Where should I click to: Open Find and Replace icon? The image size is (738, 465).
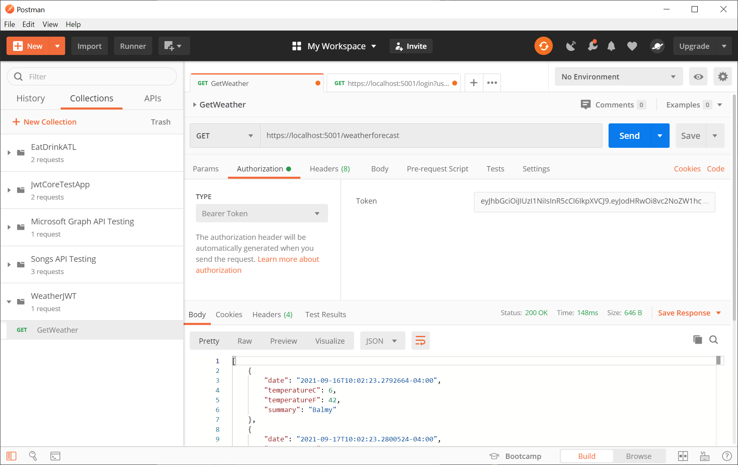coord(33,456)
